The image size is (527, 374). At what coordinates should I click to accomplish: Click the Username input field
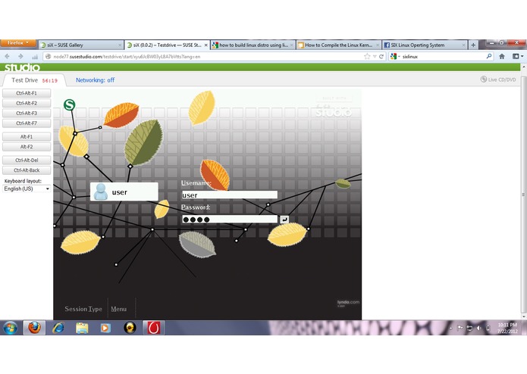[x=230, y=195]
